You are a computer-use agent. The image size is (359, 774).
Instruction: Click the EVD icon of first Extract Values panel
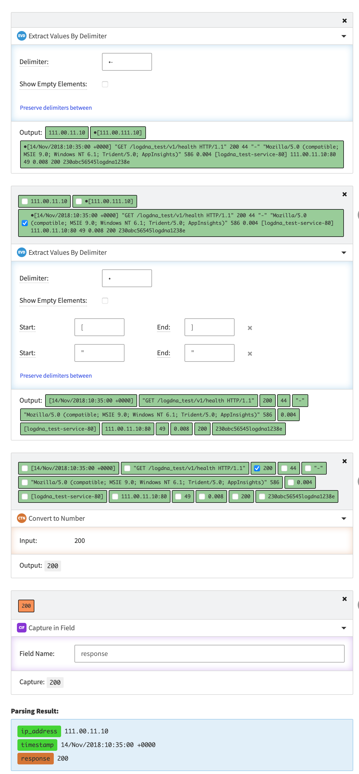(22, 36)
